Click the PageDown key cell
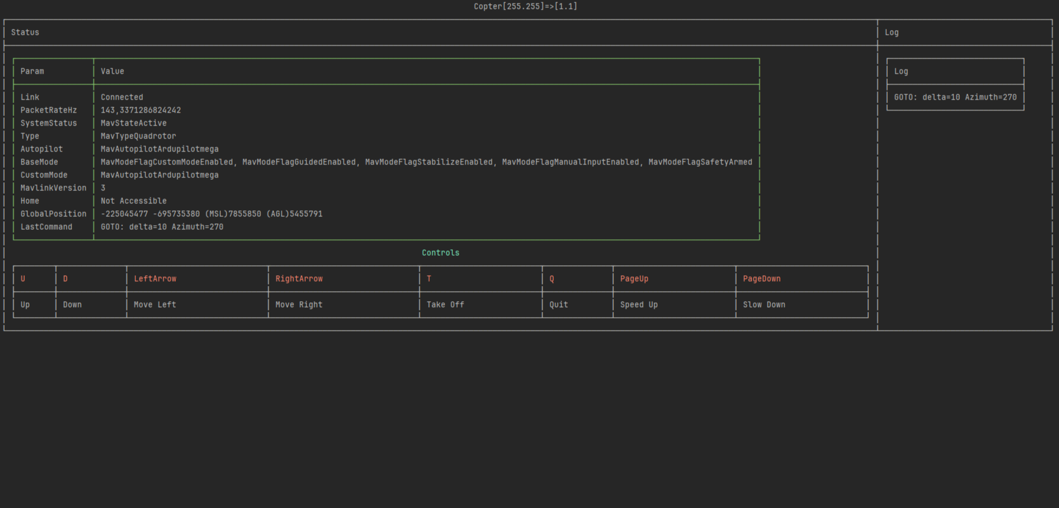The height and width of the screenshot is (508, 1059). (802, 279)
